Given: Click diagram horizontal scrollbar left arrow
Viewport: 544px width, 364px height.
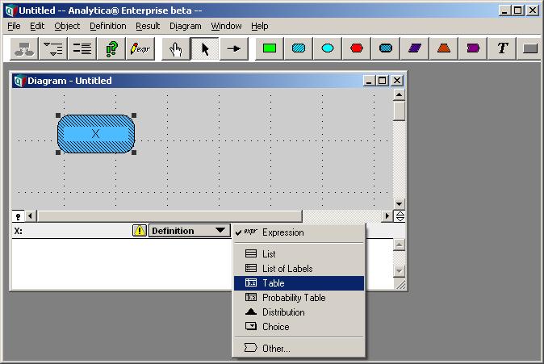Looking at the screenshot, I should point(30,216).
